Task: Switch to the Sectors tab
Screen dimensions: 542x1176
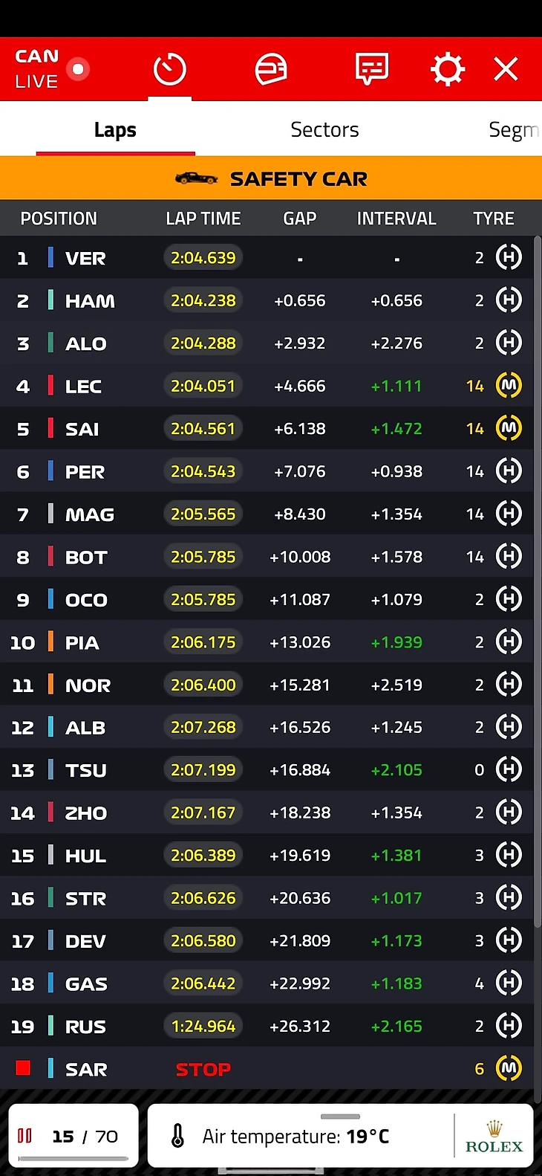Action: (x=324, y=130)
